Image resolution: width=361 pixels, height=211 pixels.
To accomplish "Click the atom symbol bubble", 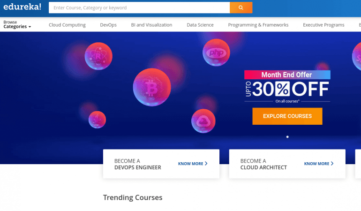I will 98,56.
